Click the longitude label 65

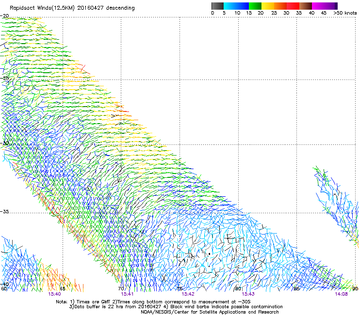coord(63,289)
